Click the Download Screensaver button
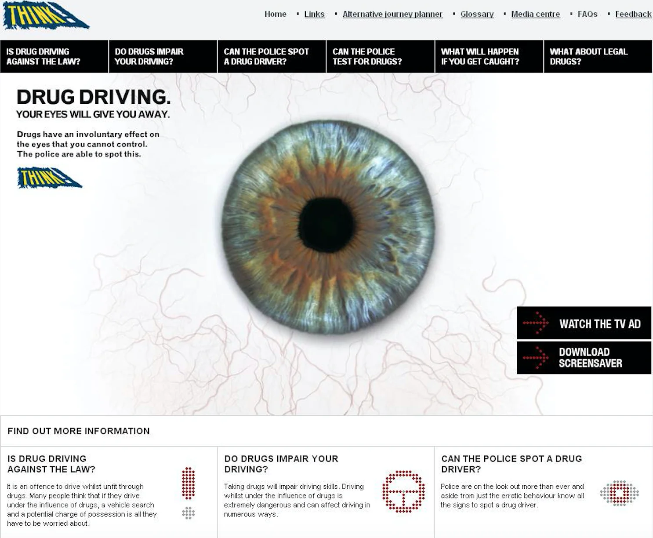This screenshot has width=653, height=538. (584, 358)
